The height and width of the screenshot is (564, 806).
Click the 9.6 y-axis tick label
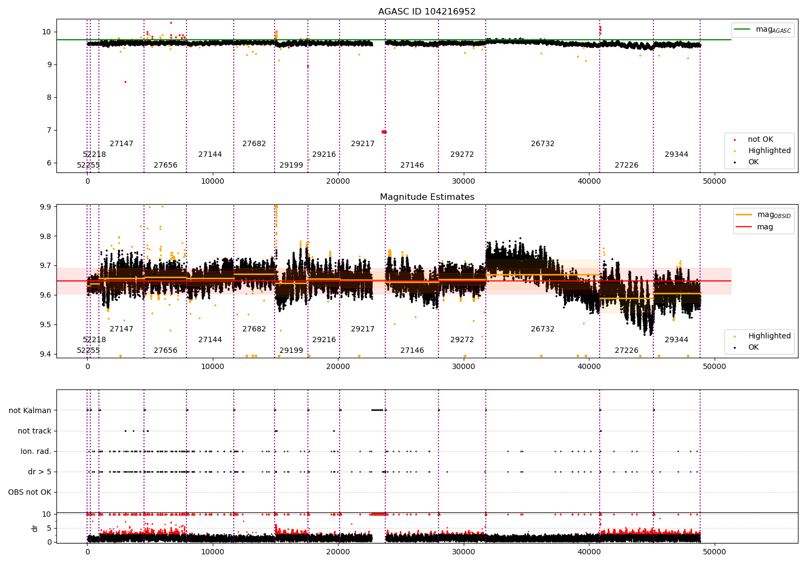(46, 295)
